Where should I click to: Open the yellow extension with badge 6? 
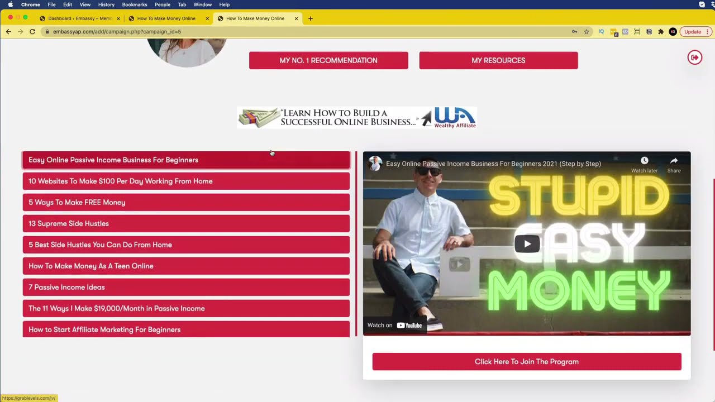pos(613,32)
